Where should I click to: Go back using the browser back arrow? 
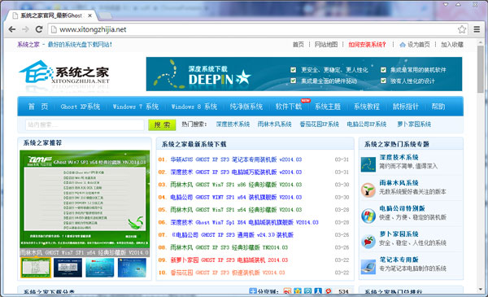[12, 29]
